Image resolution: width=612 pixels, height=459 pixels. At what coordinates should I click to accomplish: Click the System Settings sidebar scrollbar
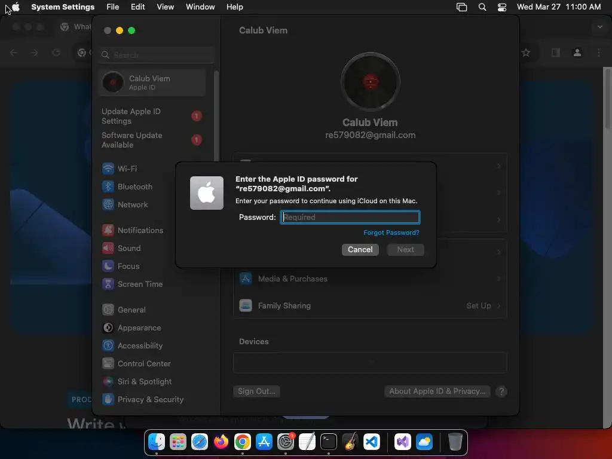(216, 117)
